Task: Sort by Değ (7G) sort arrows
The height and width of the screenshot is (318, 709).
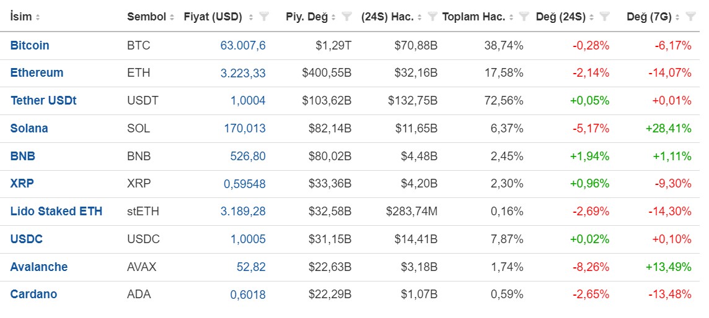Action: tap(677, 17)
